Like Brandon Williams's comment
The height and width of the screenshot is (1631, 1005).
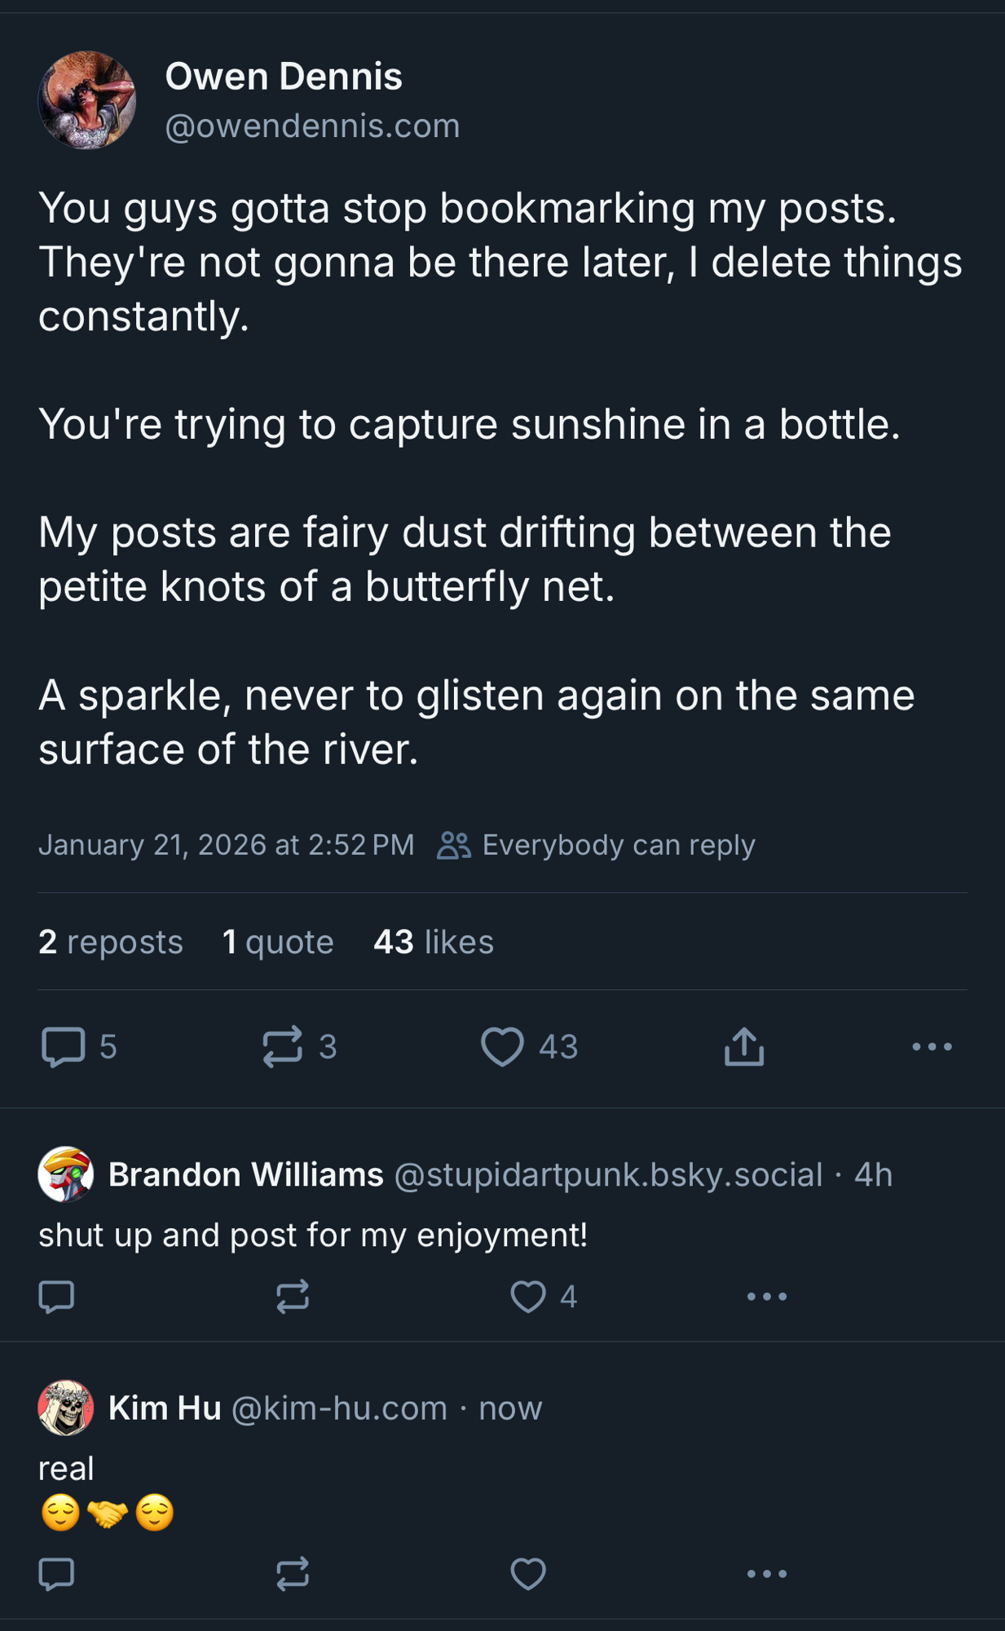528,1296
